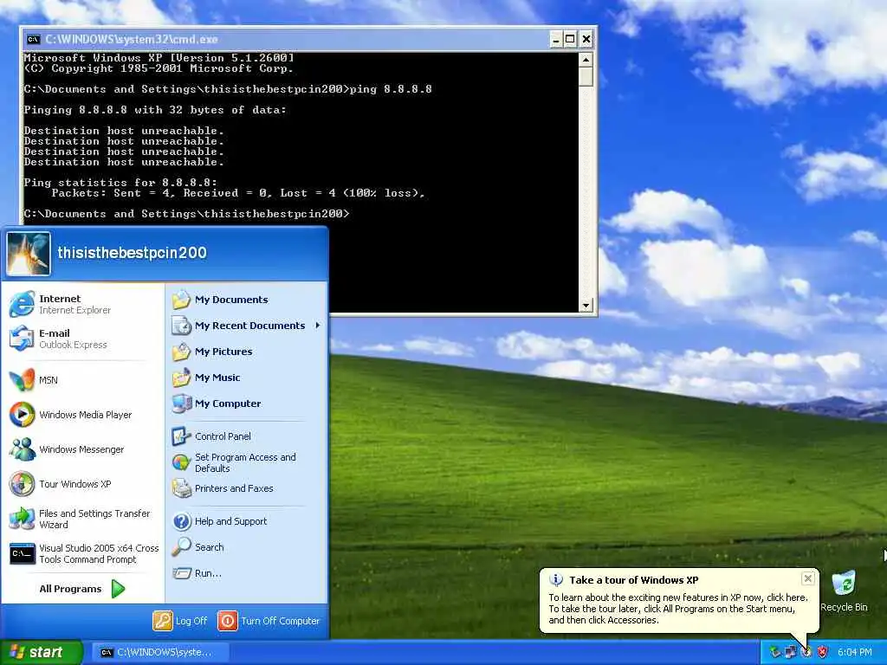Launch Windows Media Player
This screenshot has width=887, height=665.
tap(82, 415)
